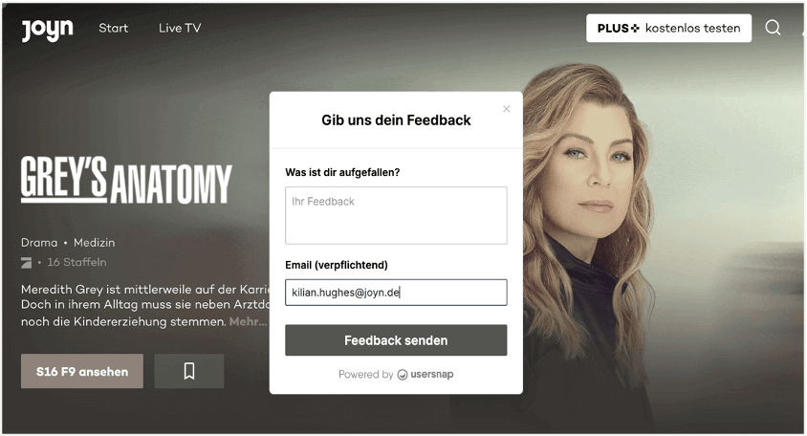Click the usersnap logo icon
This screenshot has width=807, height=436.
point(403,375)
